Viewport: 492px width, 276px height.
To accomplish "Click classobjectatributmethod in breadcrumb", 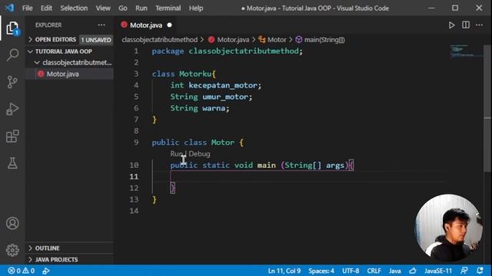I will tap(160, 40).
